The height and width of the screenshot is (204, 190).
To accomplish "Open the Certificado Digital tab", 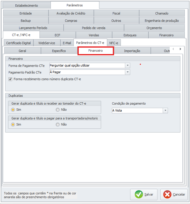I will (x=18, y=43).
